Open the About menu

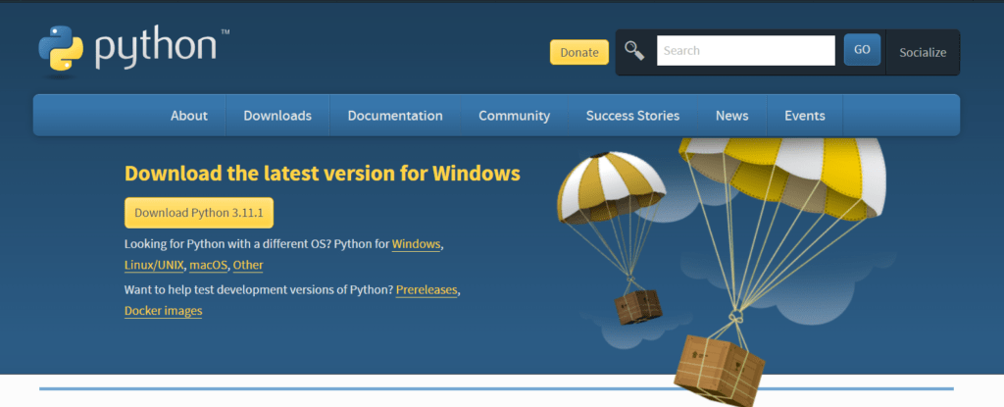click(x=189, y=116)
